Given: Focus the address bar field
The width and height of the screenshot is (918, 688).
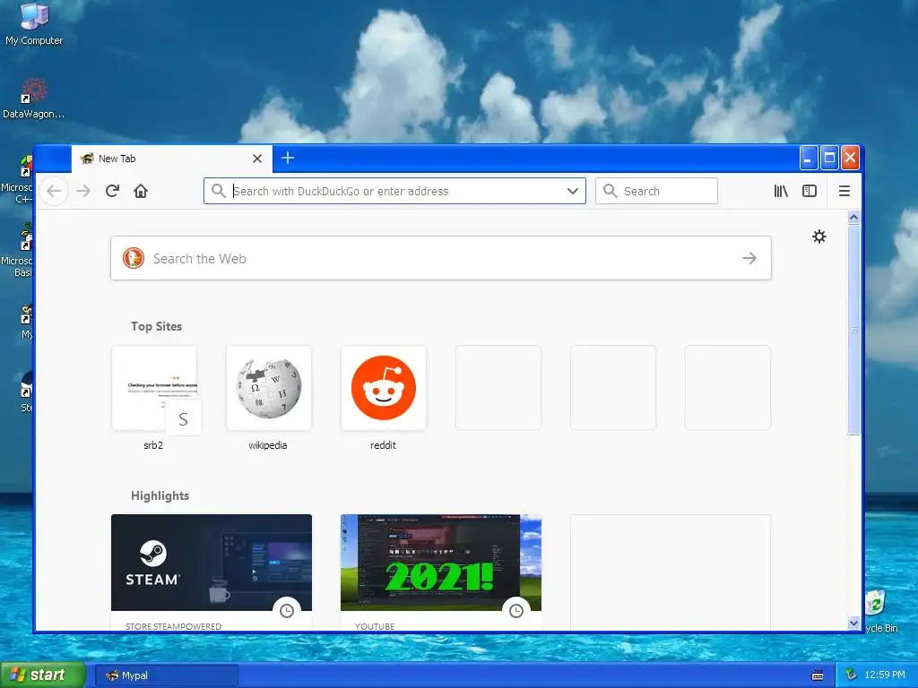Looking at the screenshot, I should tap(394, 191).
